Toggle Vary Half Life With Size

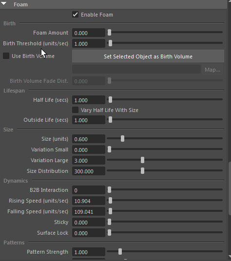[x=75, y=110]
